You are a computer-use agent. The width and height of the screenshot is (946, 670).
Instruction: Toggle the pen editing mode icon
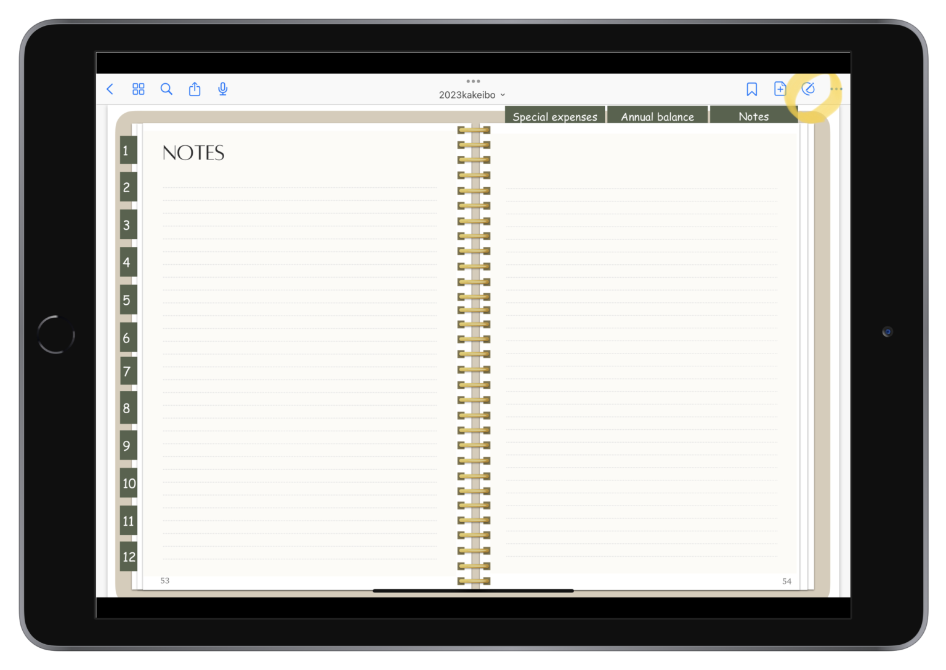pos(808,89)
